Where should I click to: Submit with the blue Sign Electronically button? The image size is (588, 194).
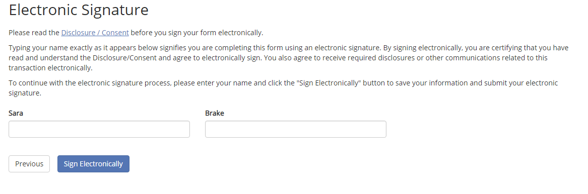pyautogui.click(x=93, y=164)
